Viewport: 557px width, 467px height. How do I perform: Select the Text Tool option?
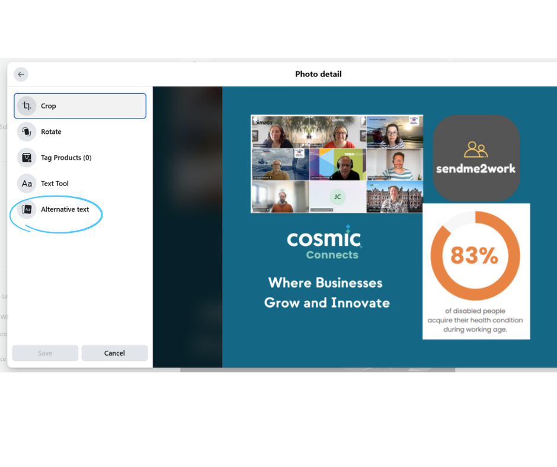click(80, 183)
